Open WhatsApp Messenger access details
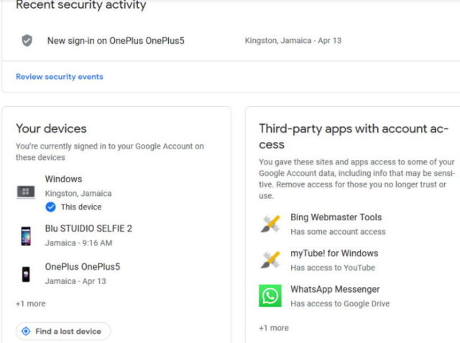This screenshot has width=460, height=343. [335, 289]
